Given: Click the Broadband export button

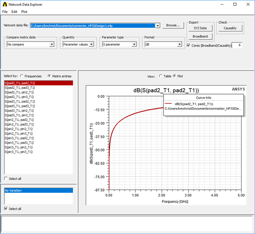Looking at the screenshot, I should pyautogui.click(x=200, y=37).
